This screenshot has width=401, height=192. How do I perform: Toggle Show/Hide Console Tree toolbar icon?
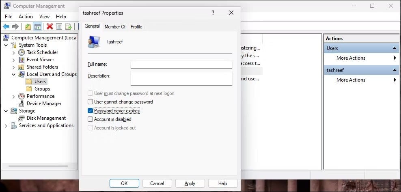click(x=38, y=26)
